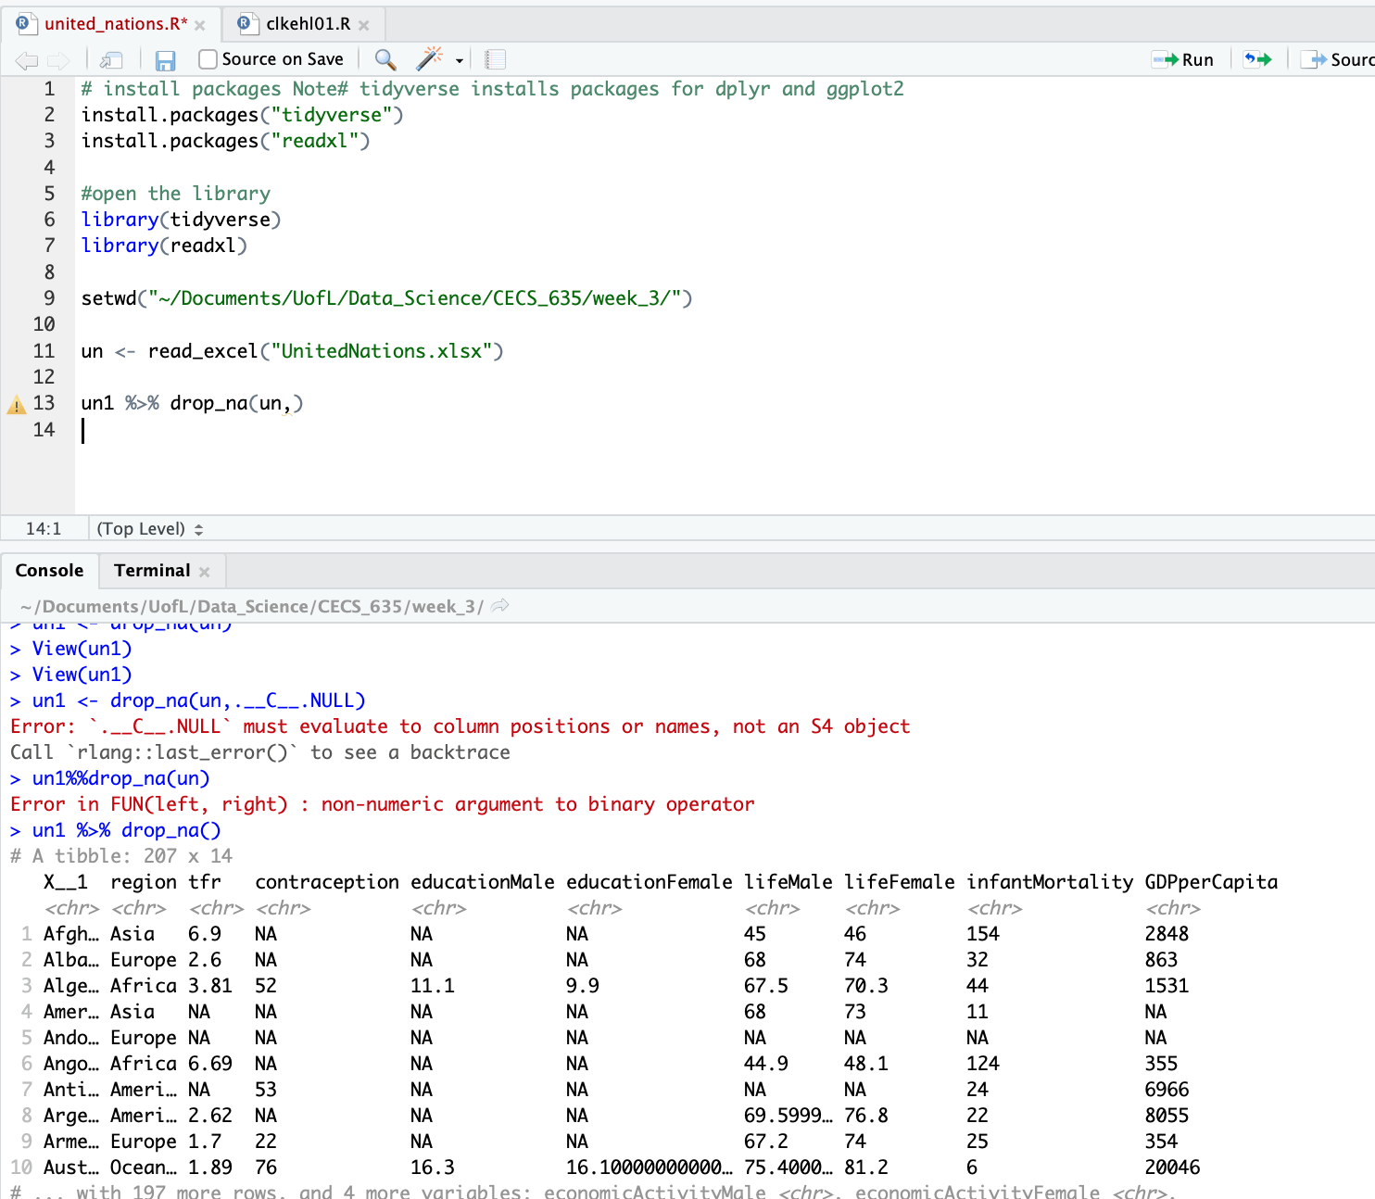Click the Source button

[x=1337, y=59]
